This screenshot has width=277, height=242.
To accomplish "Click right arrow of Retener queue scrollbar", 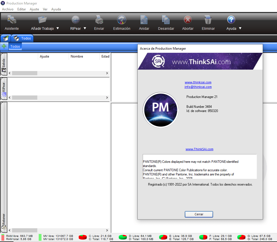I will [x=107, y=230].
